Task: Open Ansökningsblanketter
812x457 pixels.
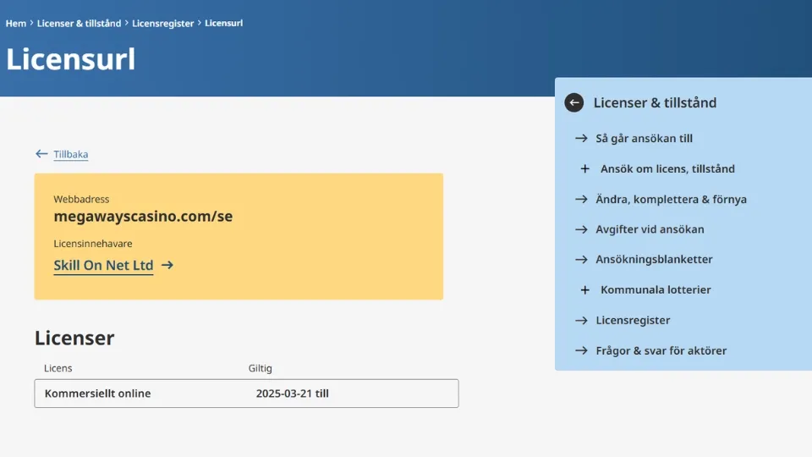Action: 654,260
